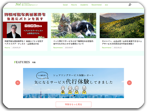
Task: Click the 持続可能な美容業界 article title
Action: [24, 42]
